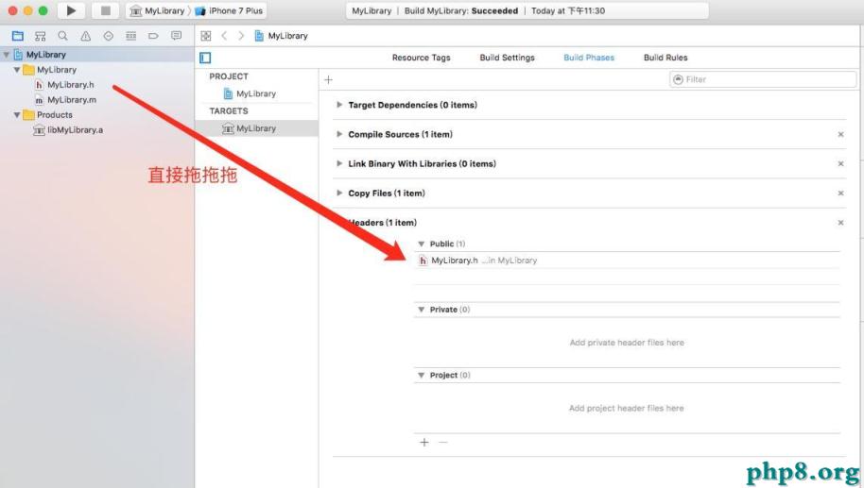
Task: Select libMyLibrary.a in Products
Action: point(68,130)
